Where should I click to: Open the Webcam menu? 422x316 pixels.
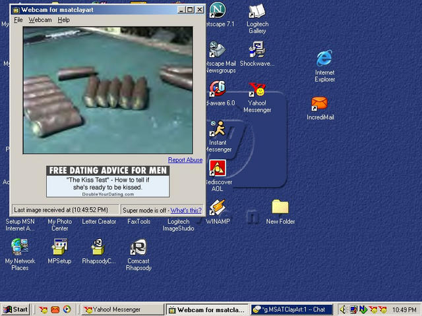point(40,20)
